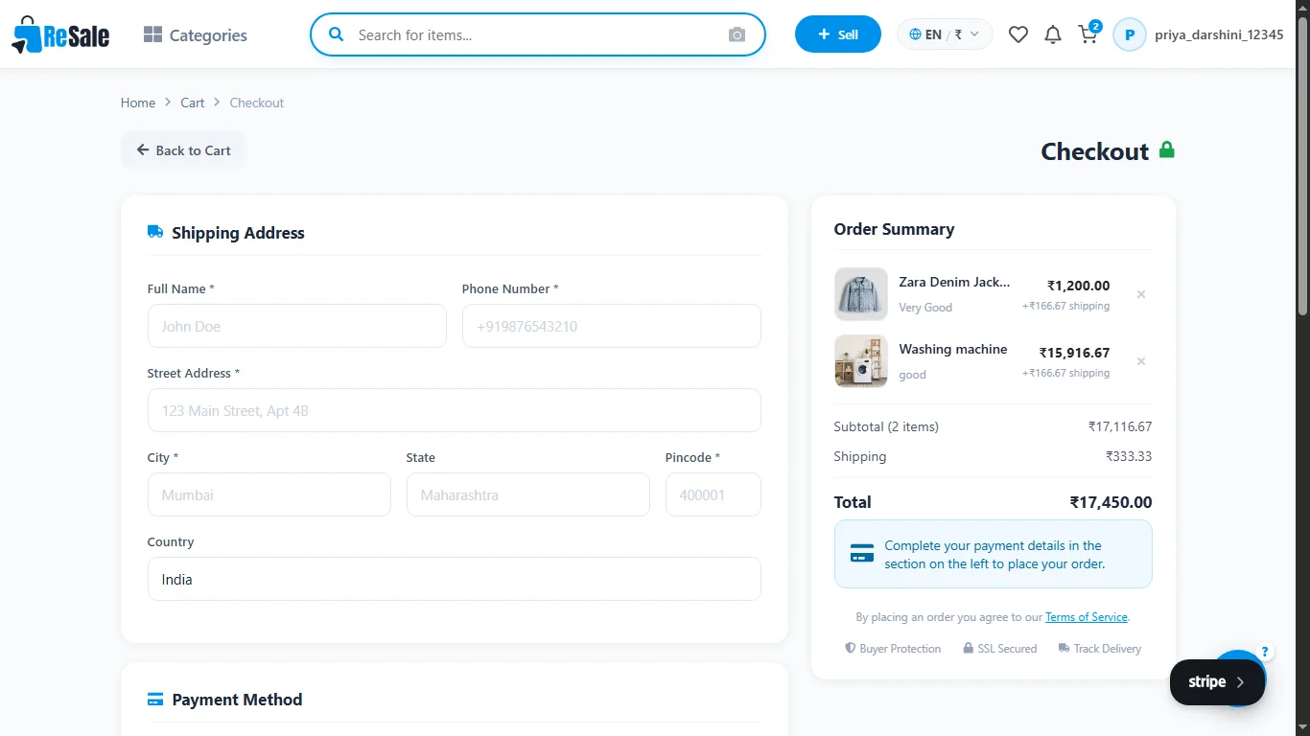Click the Street Address input field

(x=455, y=410)
